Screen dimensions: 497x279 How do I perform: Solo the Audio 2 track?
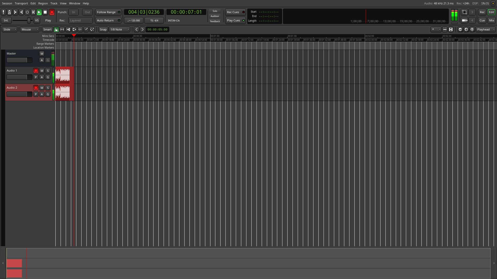coord(48,88)
